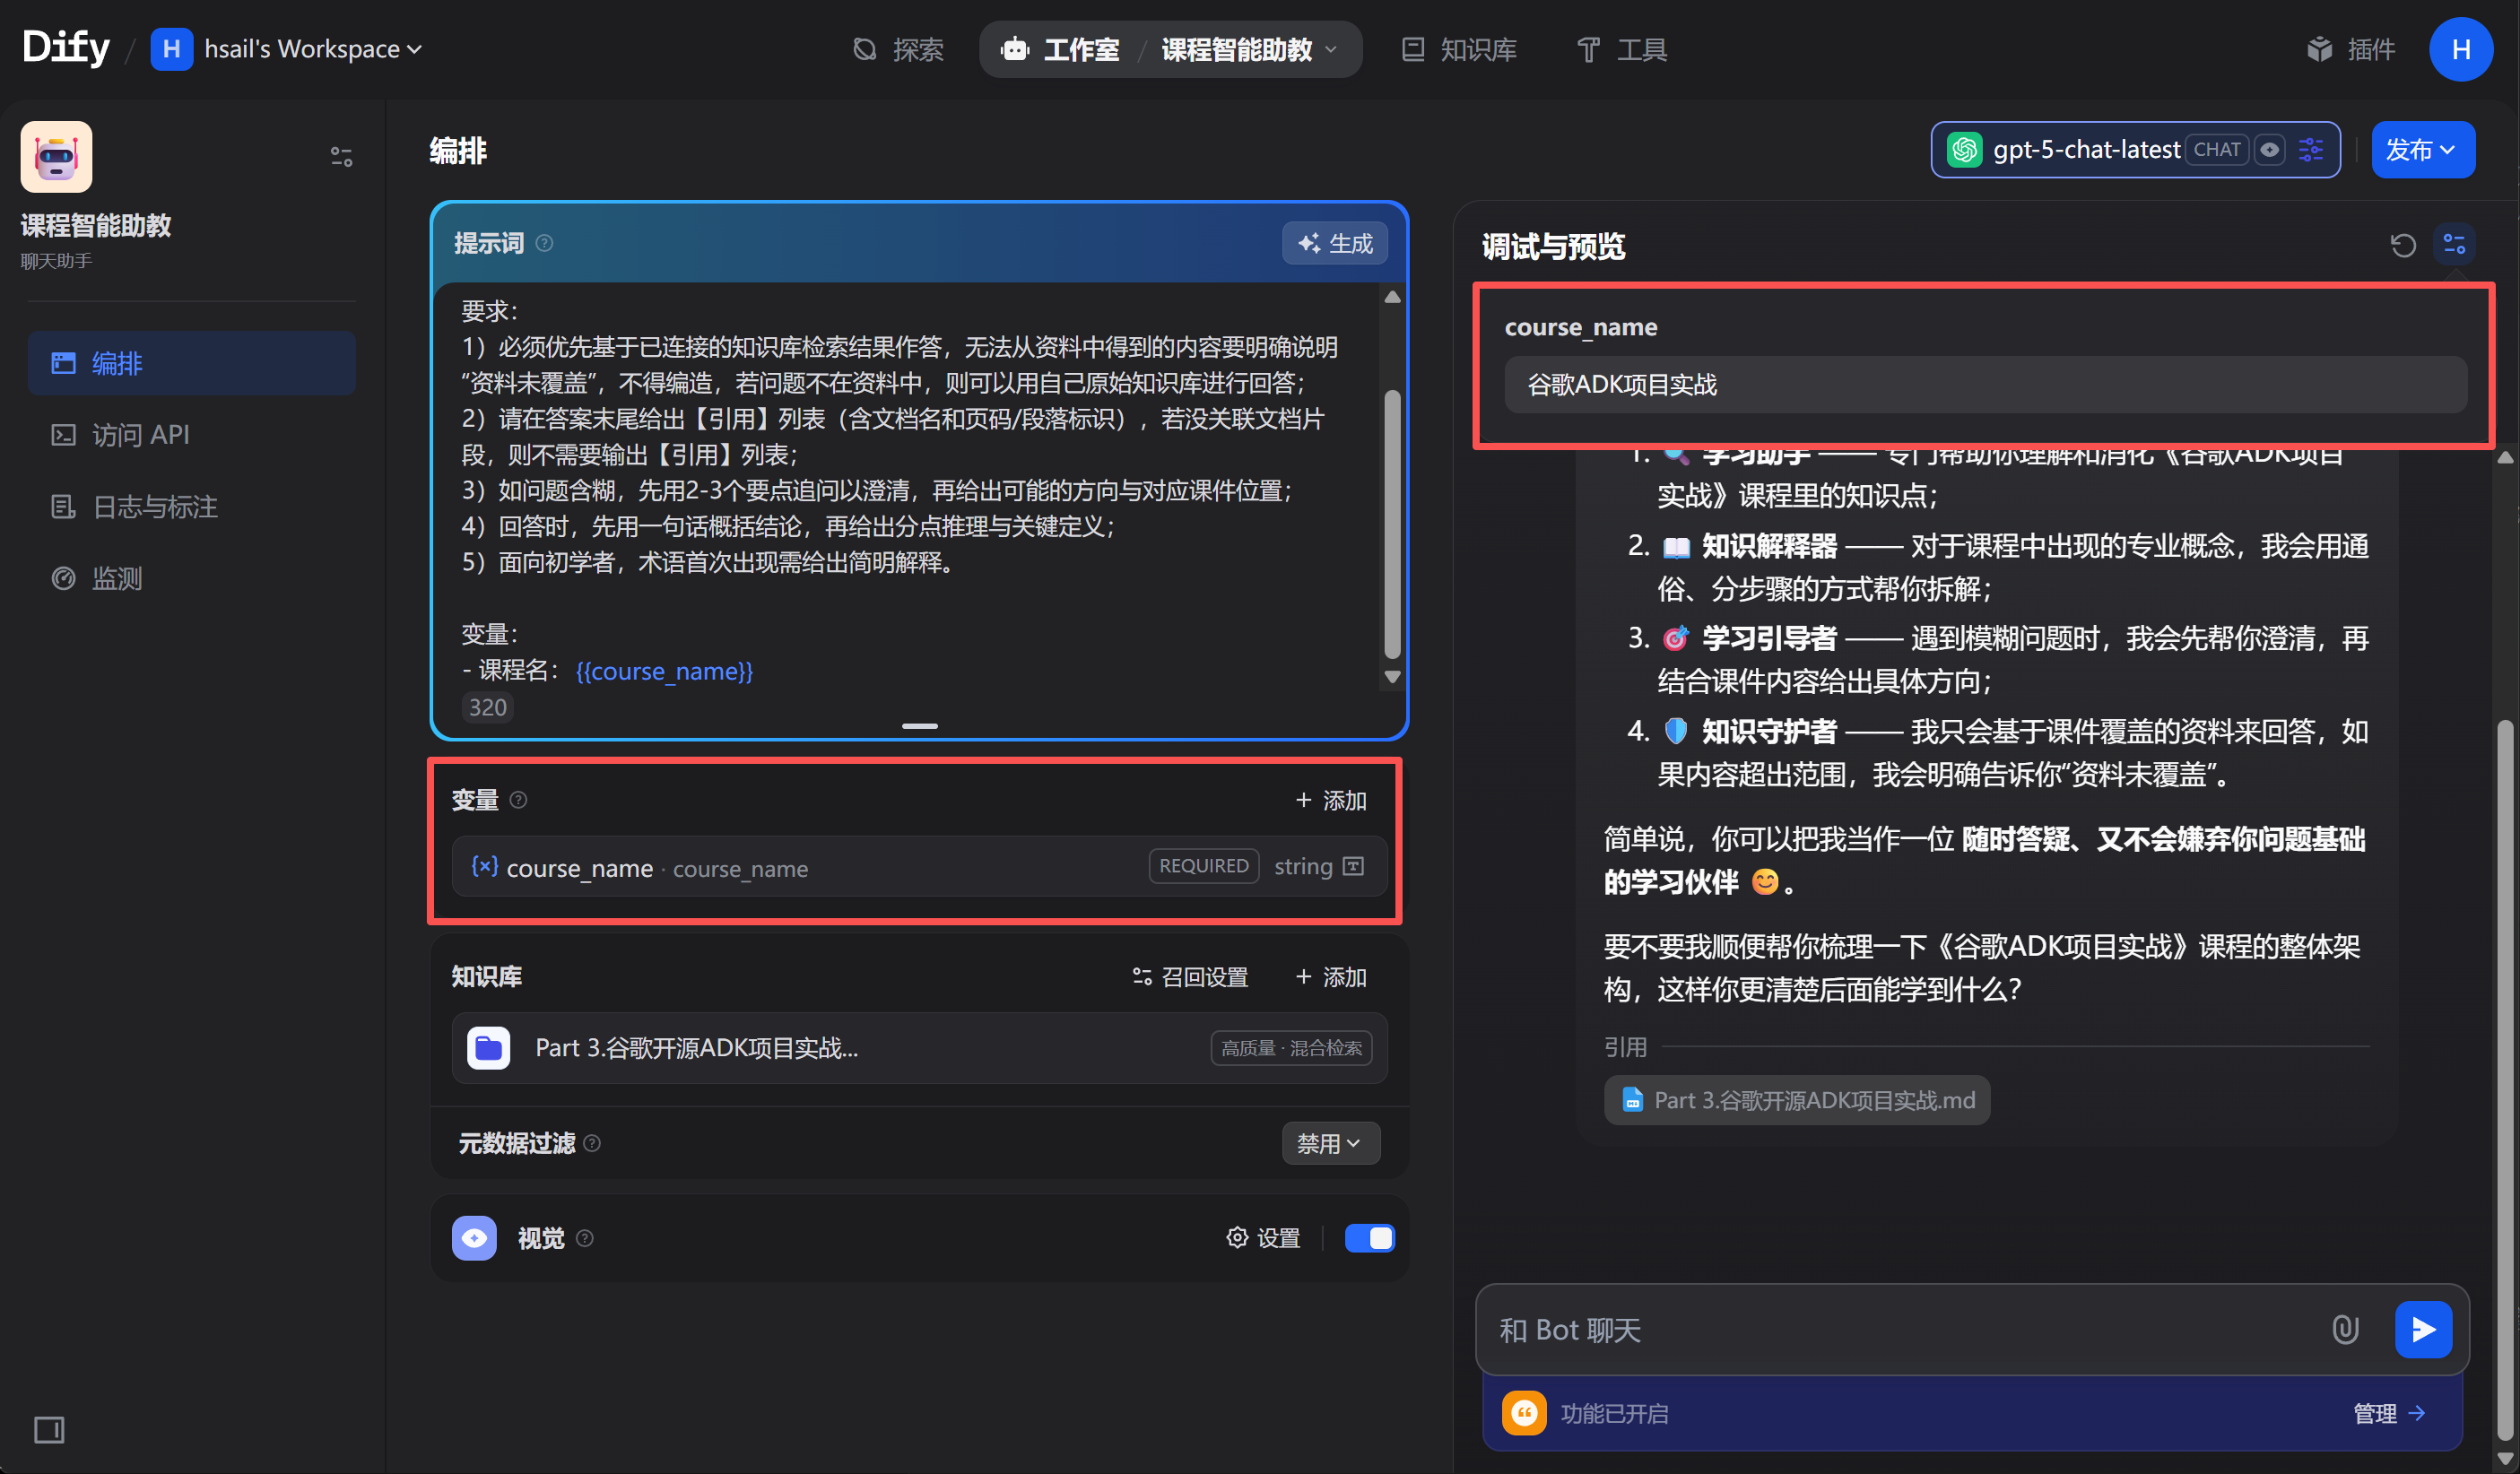The image size is (2520, 1474).
Task: Click the 生成 prompt generator button
Action: [x=1335, y=243]
